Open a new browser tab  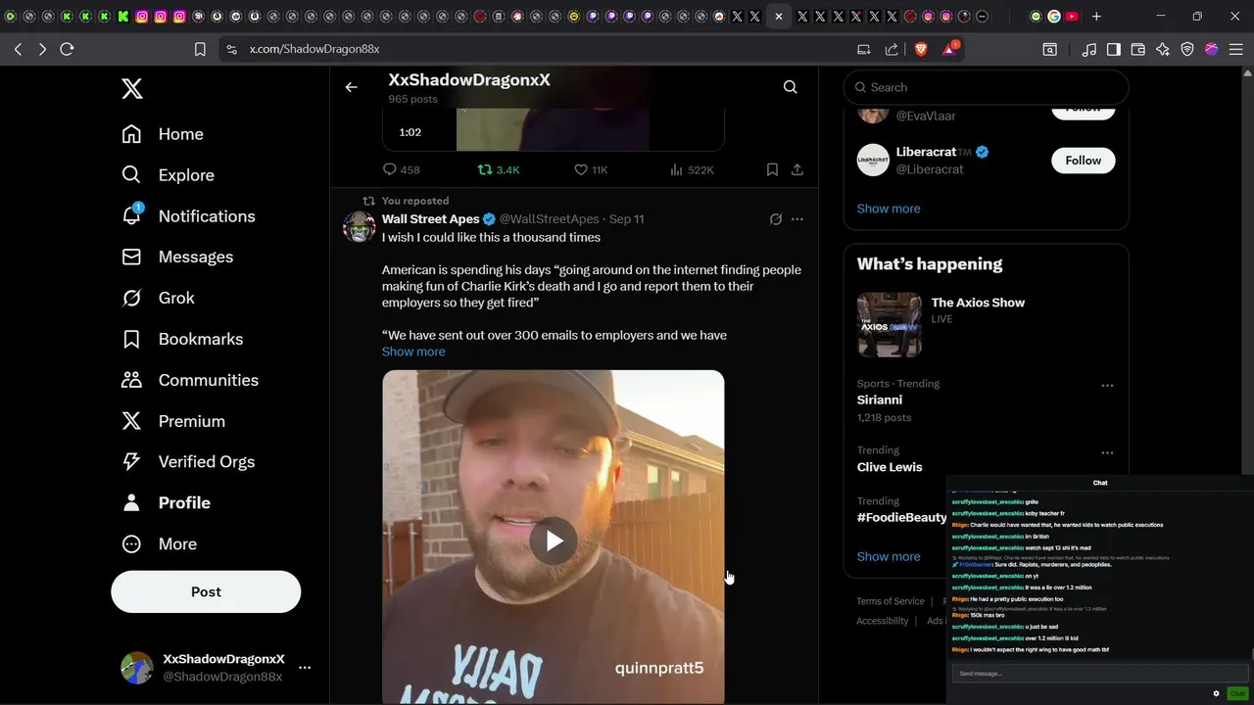point(1096,17)
